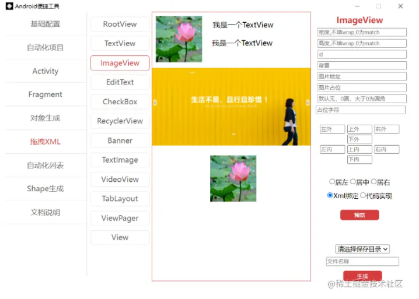
Task: Select the ImageView component button
Action: 120,63
